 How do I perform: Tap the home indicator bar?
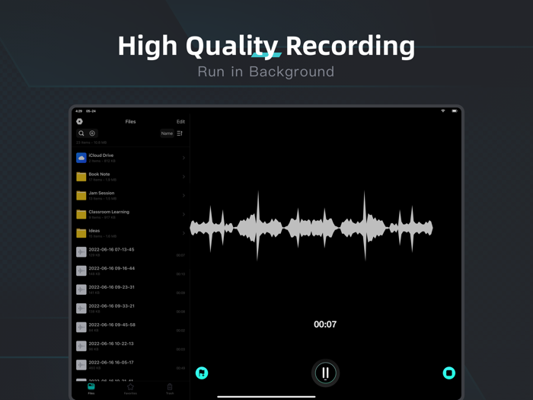click(266, 397)
